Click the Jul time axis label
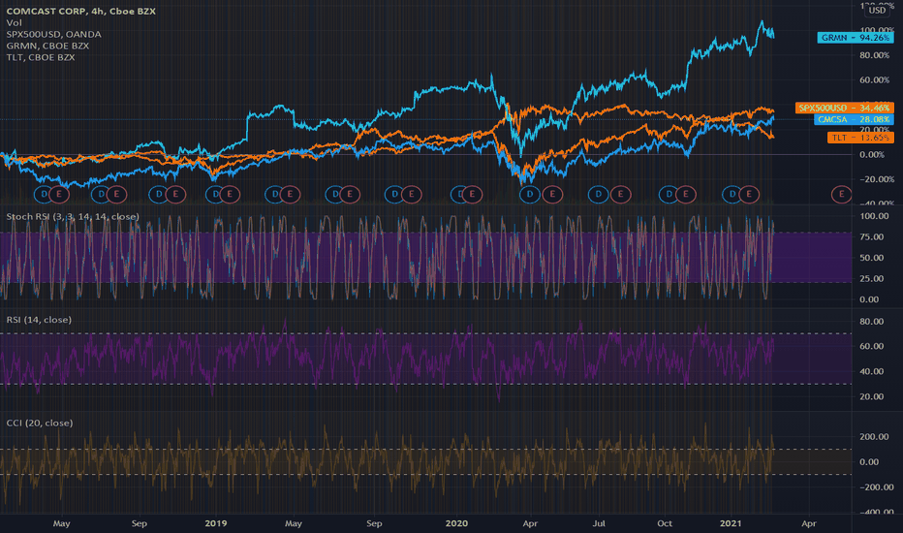903x533 pixels. click(x=599, y=523)
